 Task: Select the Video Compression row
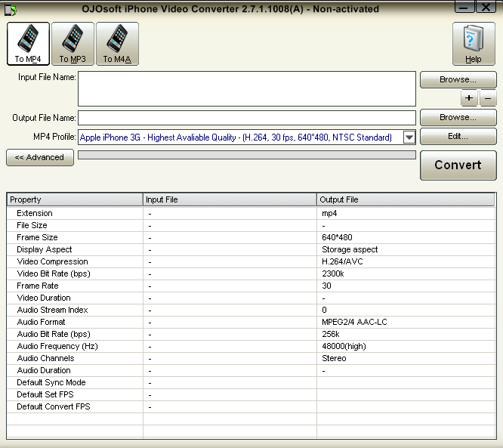(251, 262)
